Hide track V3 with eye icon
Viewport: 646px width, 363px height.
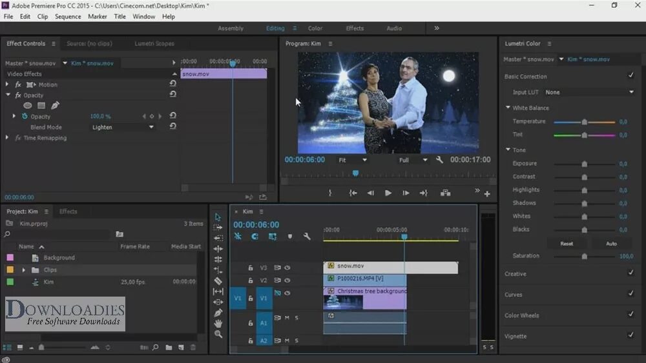pyautogui.click(x=287, y=268)
